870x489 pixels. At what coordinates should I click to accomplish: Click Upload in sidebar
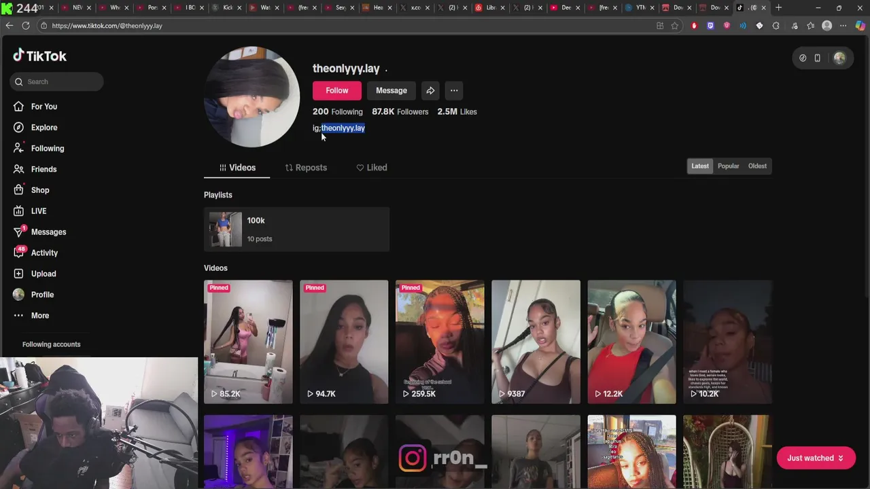point(43,274)
